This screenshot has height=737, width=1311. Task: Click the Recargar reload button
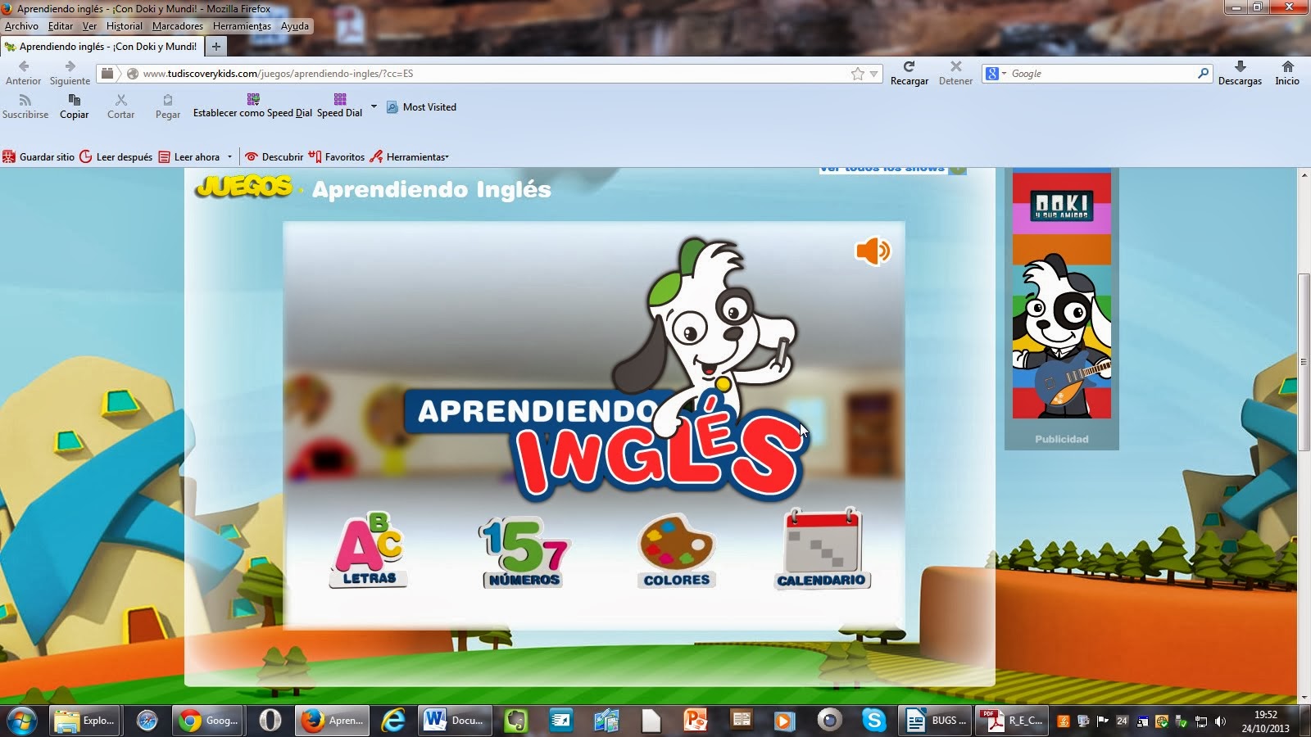click(909, 73)
